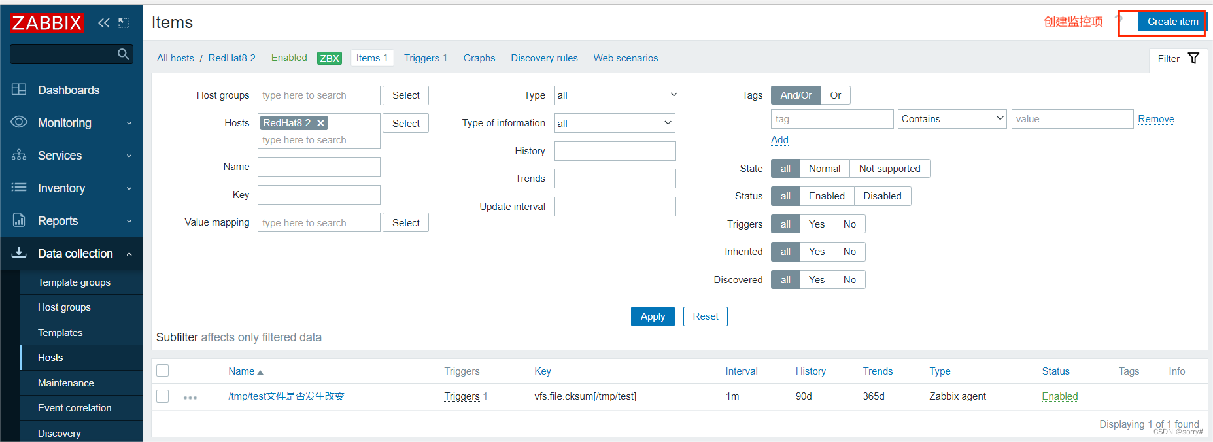Remove RedHat8-2 host tag with x
Viewport: 1213px width, 442px height.
[x=320, y=123]
